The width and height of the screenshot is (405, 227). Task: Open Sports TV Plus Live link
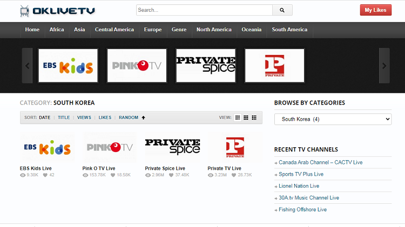(x=301, y=174)
